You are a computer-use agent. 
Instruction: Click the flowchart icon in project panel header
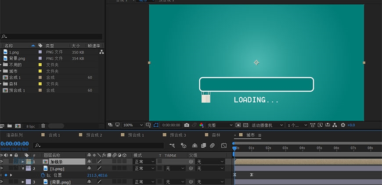(x=101, y=52)
